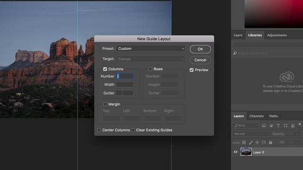Switch to the Learn tab
The width and height of the screenshot is (303, 170).
point(238,35)
